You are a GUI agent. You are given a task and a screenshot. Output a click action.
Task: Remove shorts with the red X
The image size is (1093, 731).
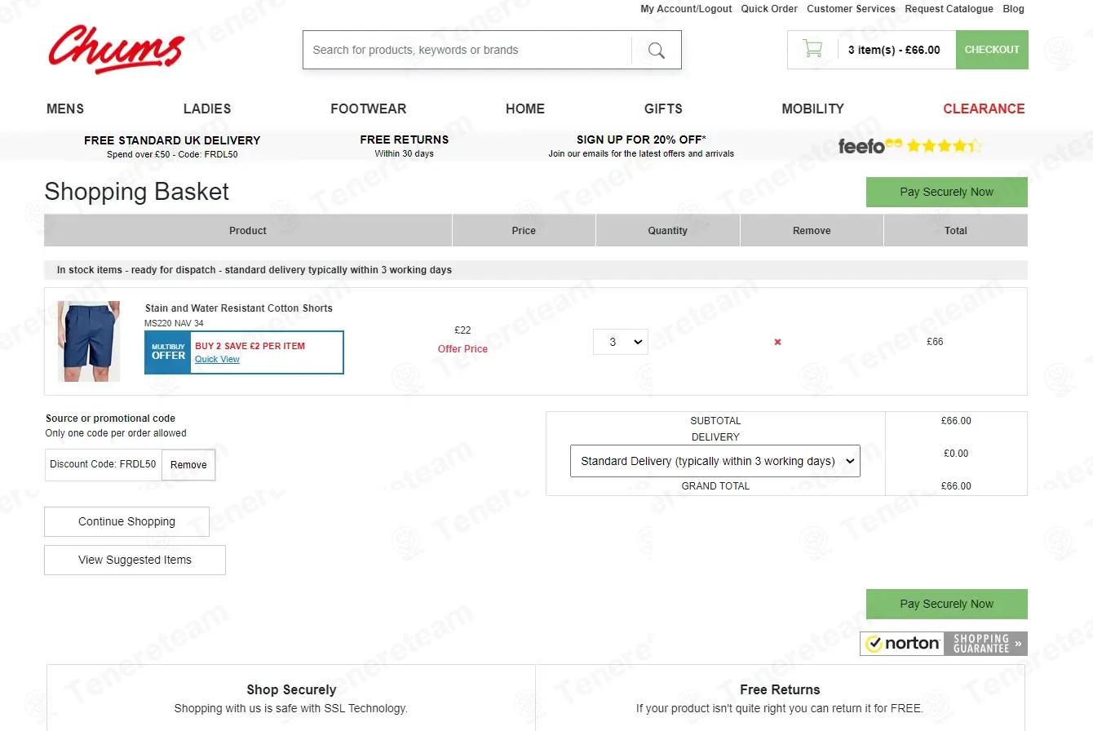(777, 342)
